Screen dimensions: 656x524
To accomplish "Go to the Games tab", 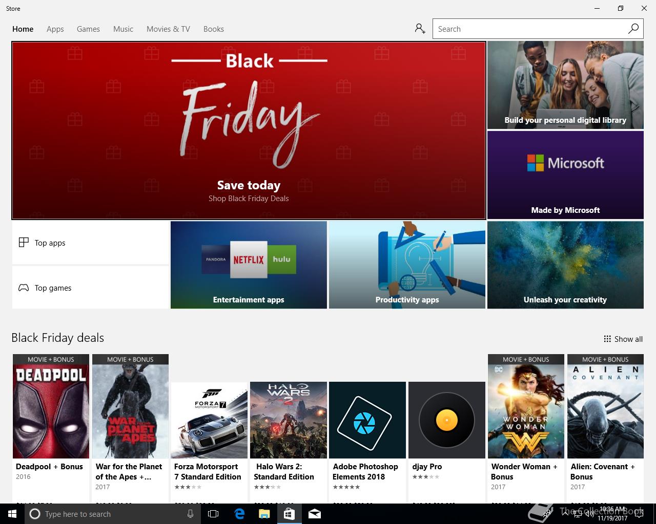I will click(x=88, y=29).
